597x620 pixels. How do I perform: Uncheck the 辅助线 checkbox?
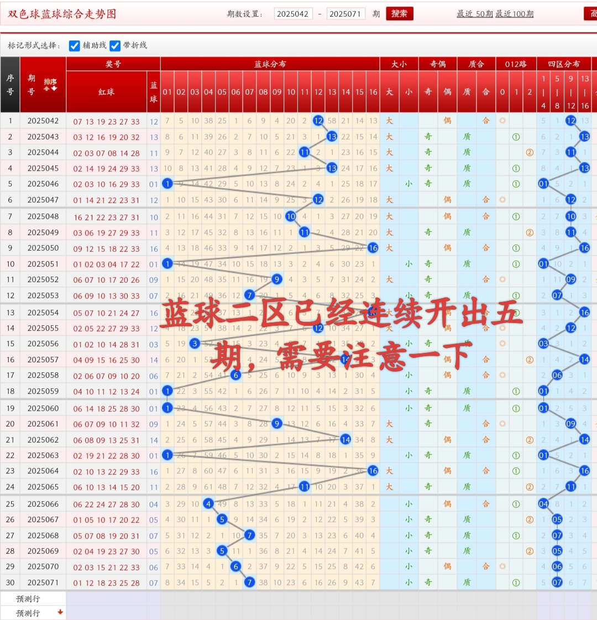coord(75,46)
